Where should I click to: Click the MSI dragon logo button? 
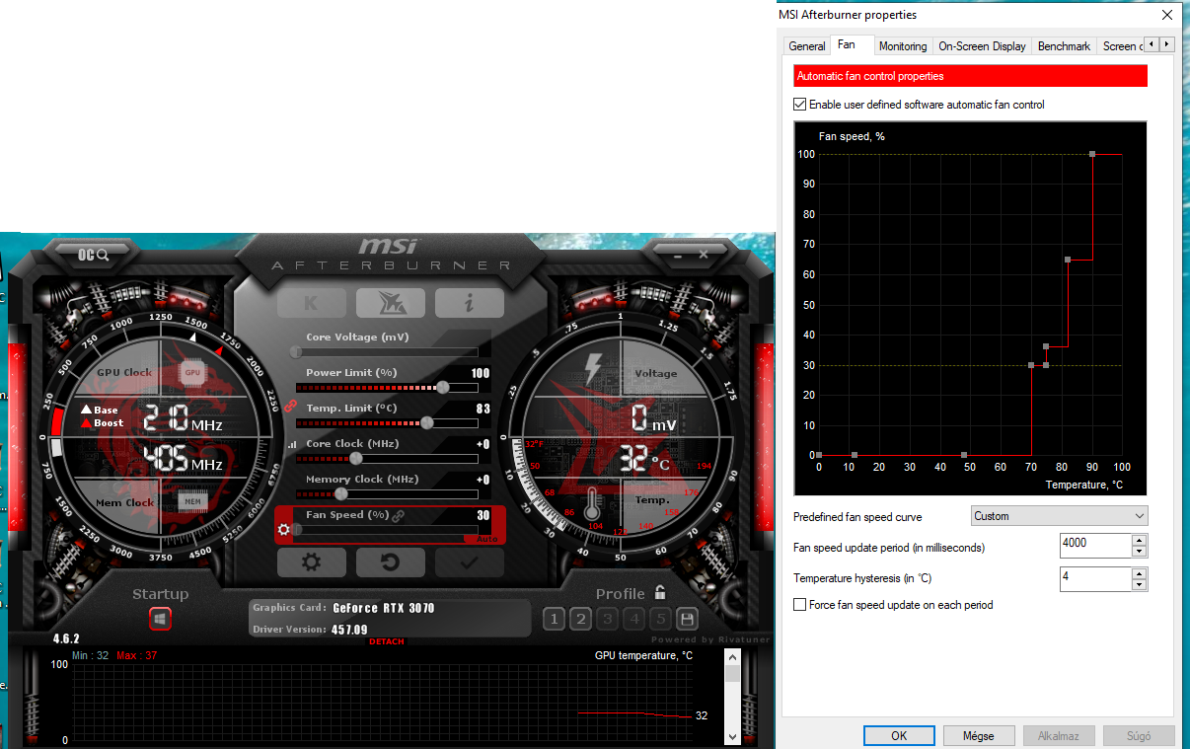coord(390,303)
